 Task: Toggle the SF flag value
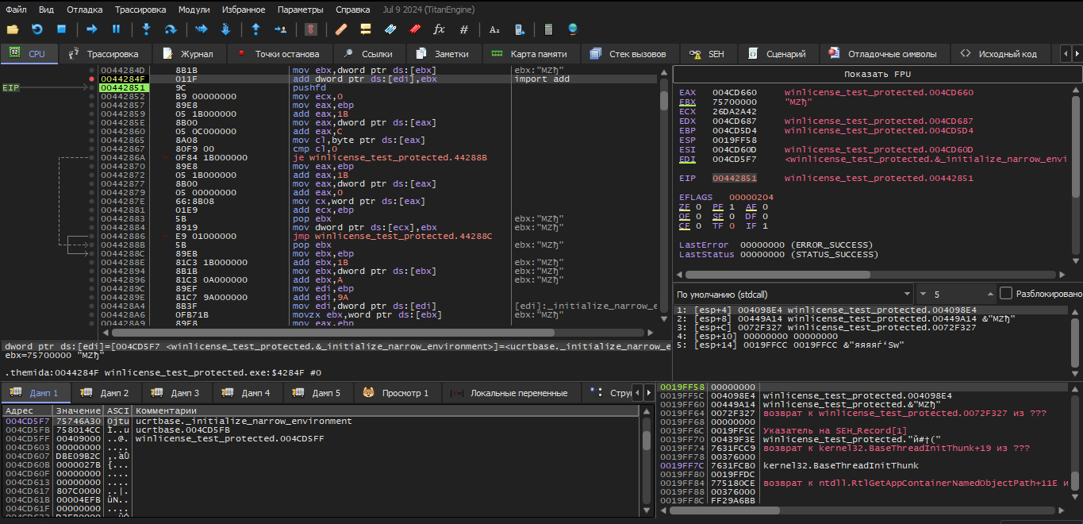pos(731,216)
